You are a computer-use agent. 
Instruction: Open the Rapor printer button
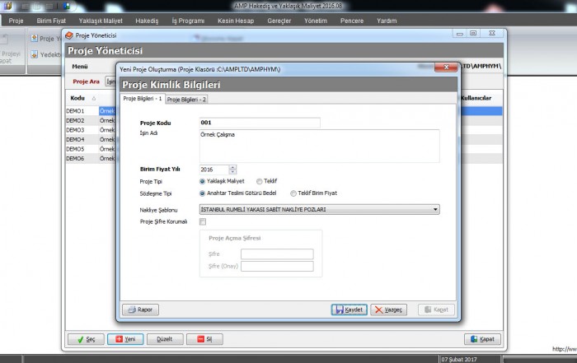[x=140, y=309]
